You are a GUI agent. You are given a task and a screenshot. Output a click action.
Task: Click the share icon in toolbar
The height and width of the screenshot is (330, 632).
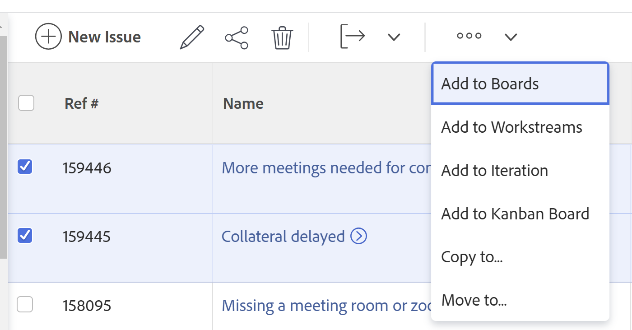point(237,37)
